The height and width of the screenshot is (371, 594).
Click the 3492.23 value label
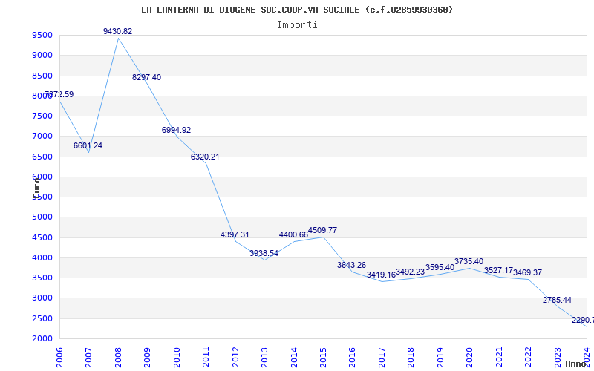pyautogui.click(x=411, y=272)
